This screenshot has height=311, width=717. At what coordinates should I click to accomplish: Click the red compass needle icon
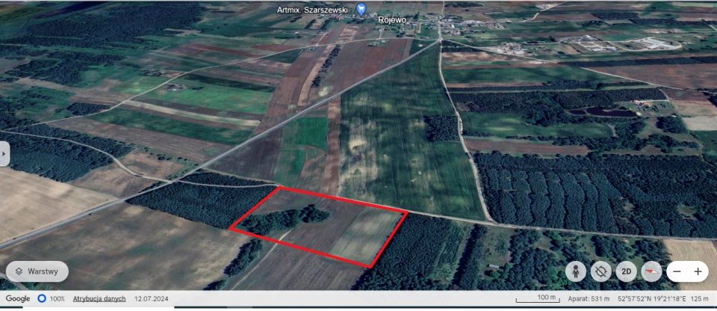click(651, 271)
